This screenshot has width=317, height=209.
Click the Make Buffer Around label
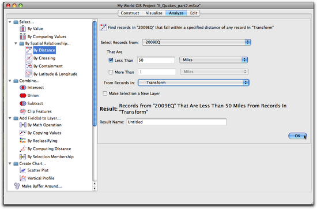41,186
